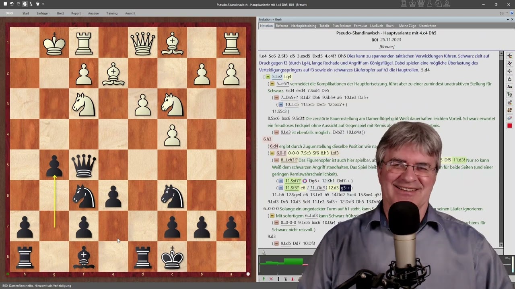Click the undo arrow in the title bar
Screen dimensions: 515x289
pyautogui.click(x=12, y=4)
